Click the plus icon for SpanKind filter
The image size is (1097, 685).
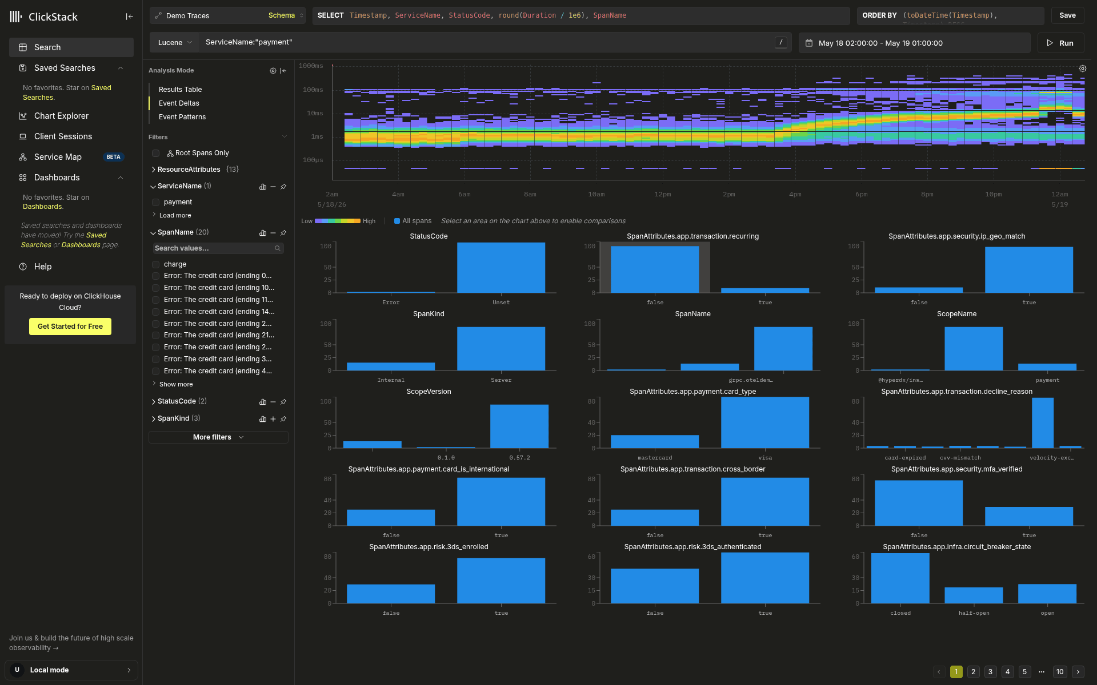[x=273, y=419]
